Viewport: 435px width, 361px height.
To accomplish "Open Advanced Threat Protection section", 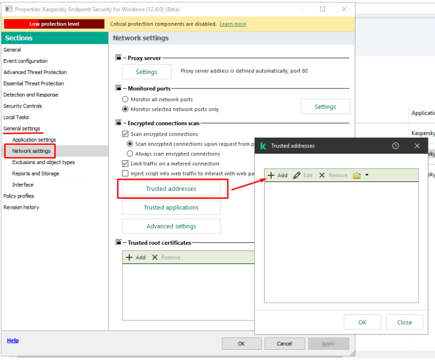I will [x=35, y=72].
